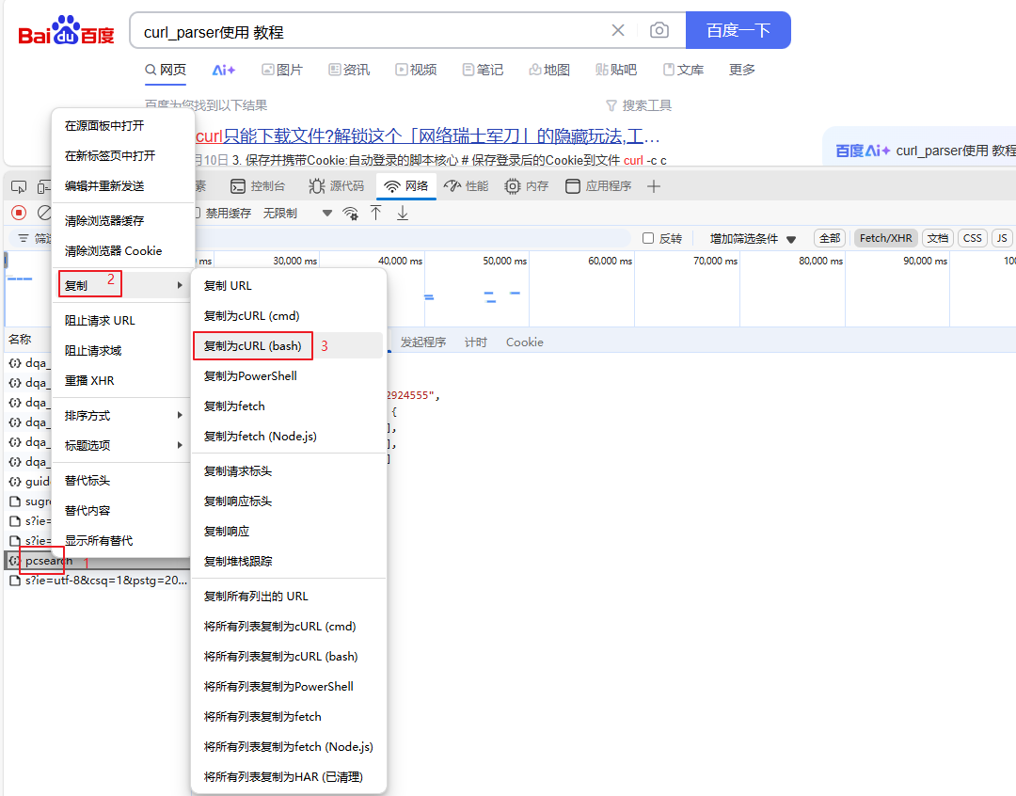The image size is (1016, 796).
Task: Expand the 排序方式 submenu
Action: point(122,416)
